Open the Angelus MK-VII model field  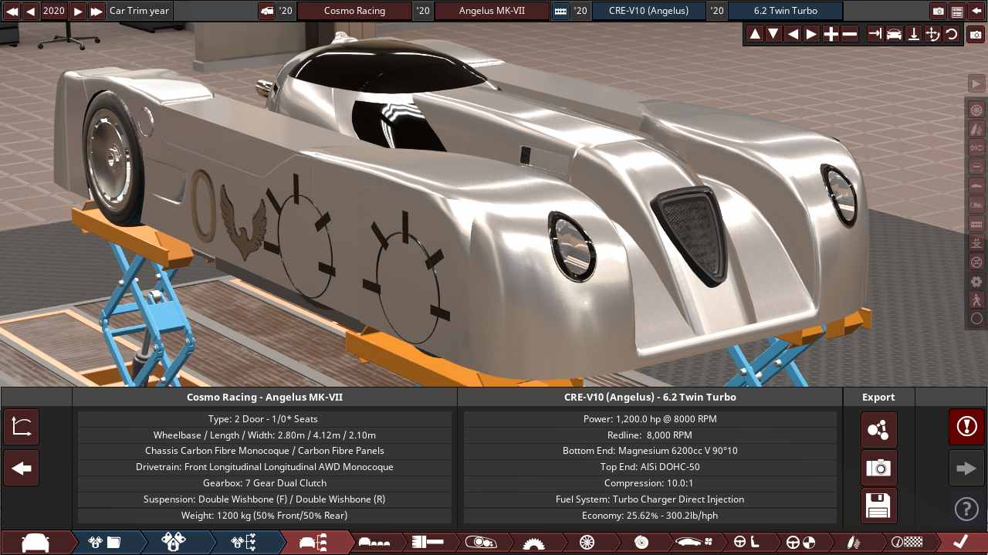pos(492,11)
